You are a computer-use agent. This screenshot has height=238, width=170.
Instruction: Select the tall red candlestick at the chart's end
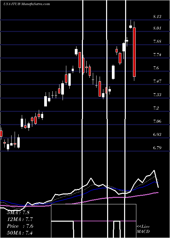pyautogui.click(x=134, y=52)
